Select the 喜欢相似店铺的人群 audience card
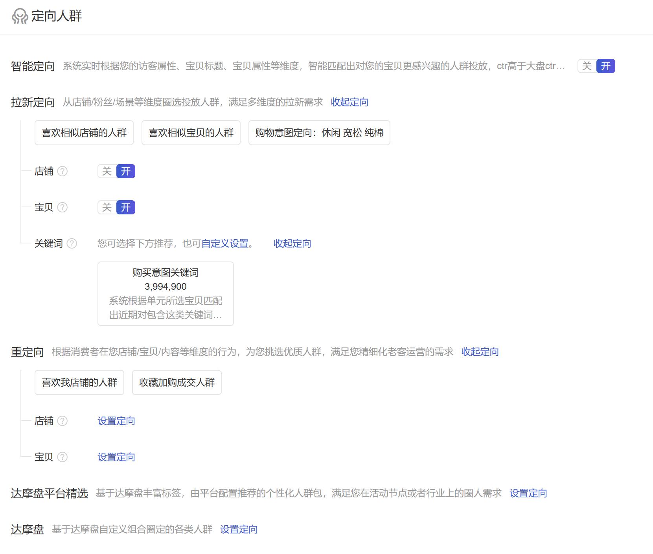The image size is (653, 554). pos(84,133)
